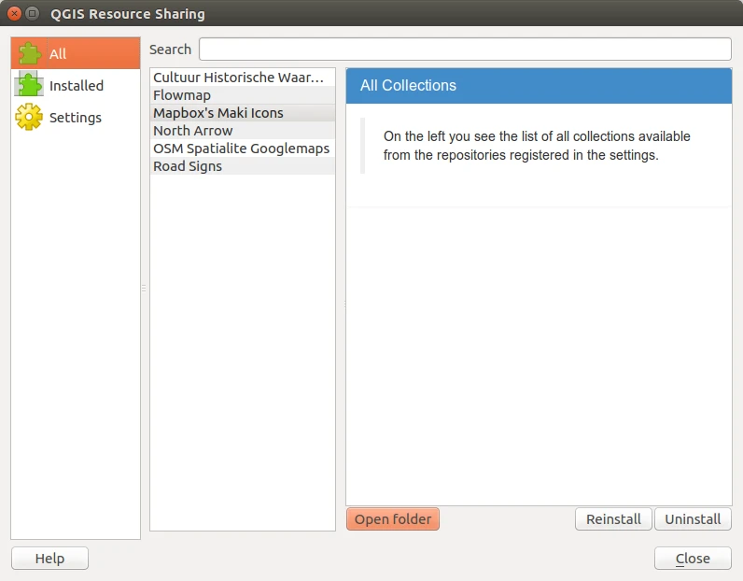Switch to the All tab label

pos(58,53)
